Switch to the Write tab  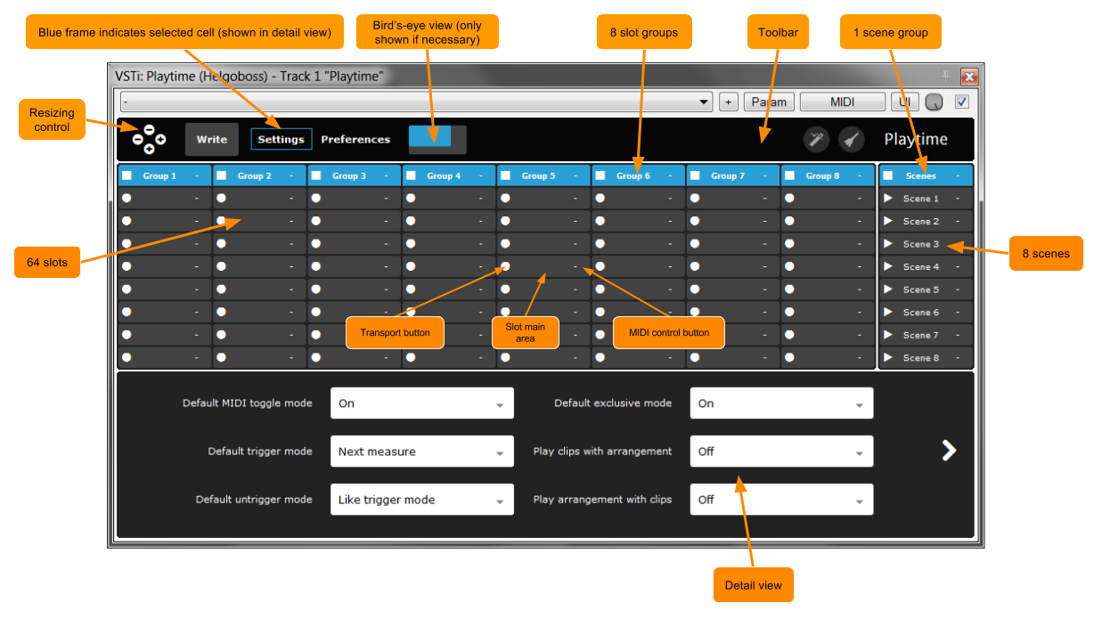212,139
